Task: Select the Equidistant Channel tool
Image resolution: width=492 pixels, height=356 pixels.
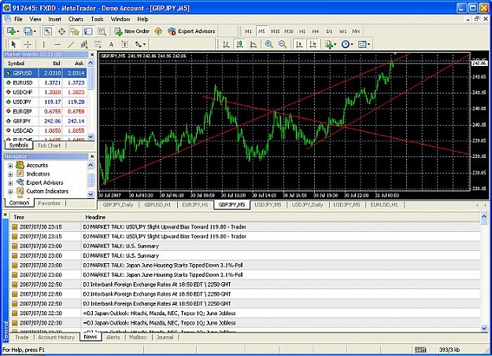Action: point(84,44)
